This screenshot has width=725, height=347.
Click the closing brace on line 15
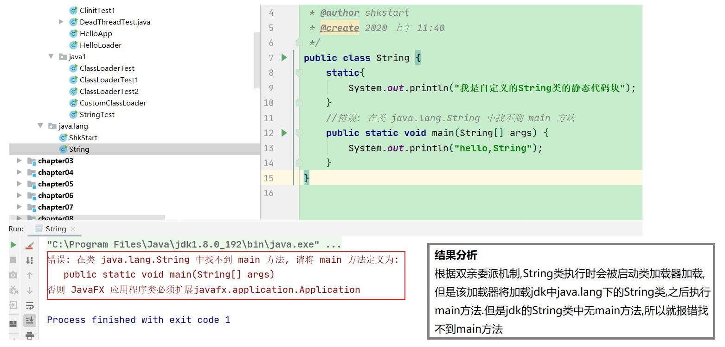pos(306,178)
